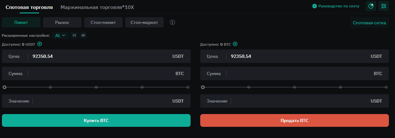Screen dimensions: 395x138
Task: Set sell slider to the 25% point
Action: [x=249, y=87]
